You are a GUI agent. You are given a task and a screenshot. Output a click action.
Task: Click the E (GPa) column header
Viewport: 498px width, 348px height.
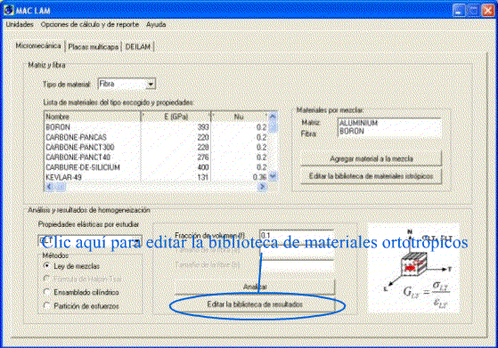[x=176, y=117]
